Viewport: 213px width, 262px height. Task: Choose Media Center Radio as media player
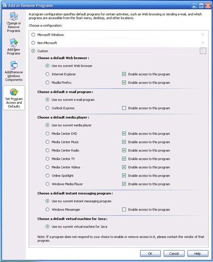click(x=48, y=150)
